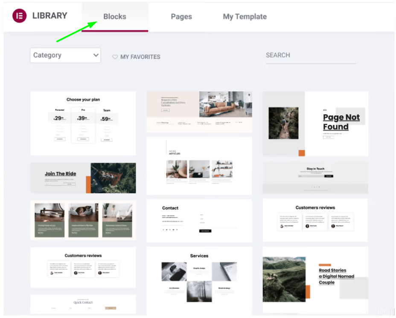Select the three green cards block
Screen dimensions: 396x318
pyautogui.click(x=83, y=219)
